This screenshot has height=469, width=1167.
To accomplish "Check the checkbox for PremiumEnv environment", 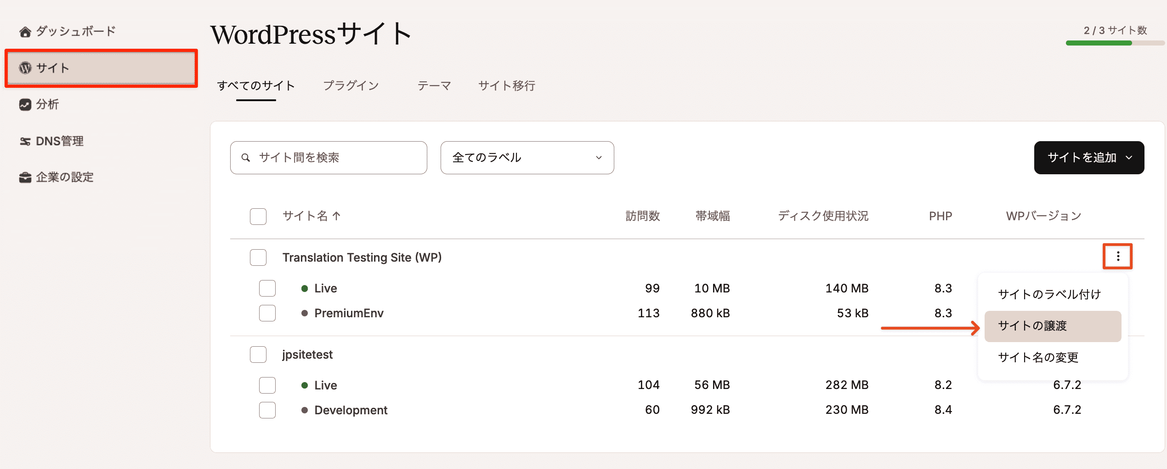I will point(267,313).
